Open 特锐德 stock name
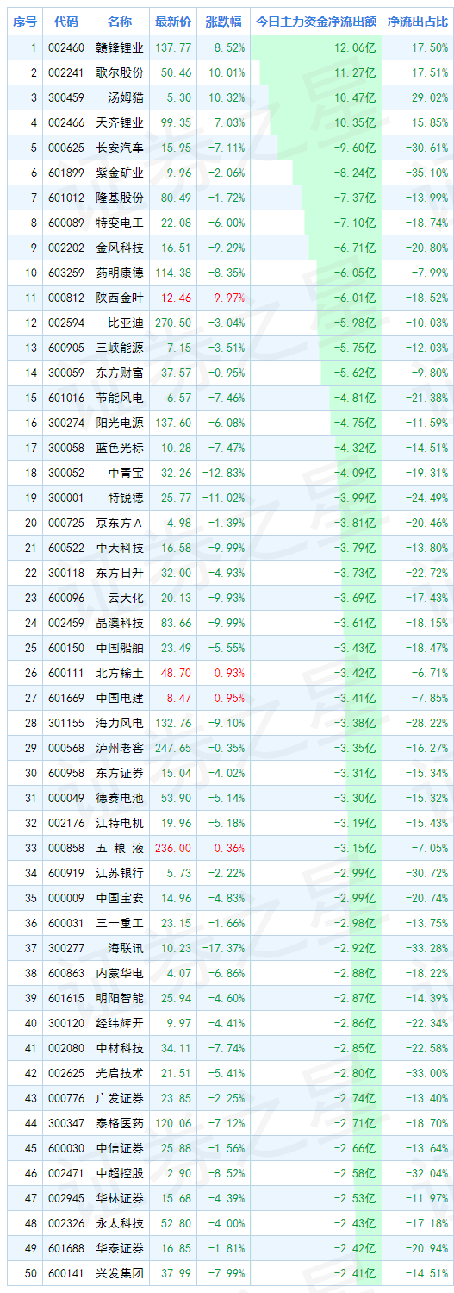The height and width of the screenshot is (1293, 454). pyautogui.click(x=126, y=498)
